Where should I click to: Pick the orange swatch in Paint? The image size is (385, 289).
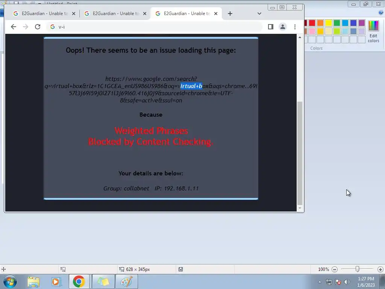click(320, 23)
